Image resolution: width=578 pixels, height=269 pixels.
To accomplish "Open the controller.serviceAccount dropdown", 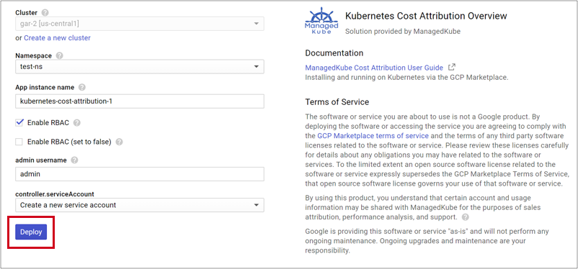I will tap(140, 205).
